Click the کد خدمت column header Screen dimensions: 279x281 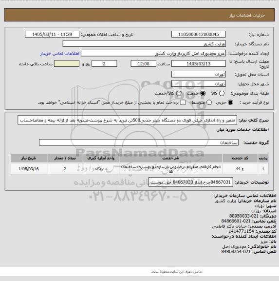pos(240,158)
